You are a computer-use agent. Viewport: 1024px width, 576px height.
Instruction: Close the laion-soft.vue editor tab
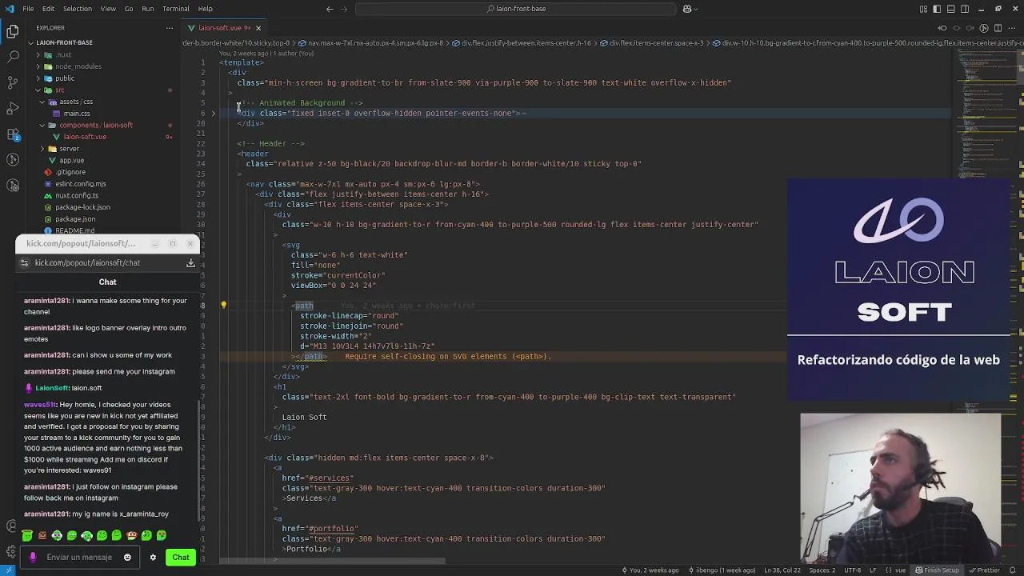pos(258,28)
